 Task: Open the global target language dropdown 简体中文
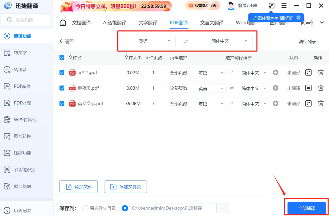(224, 41)
